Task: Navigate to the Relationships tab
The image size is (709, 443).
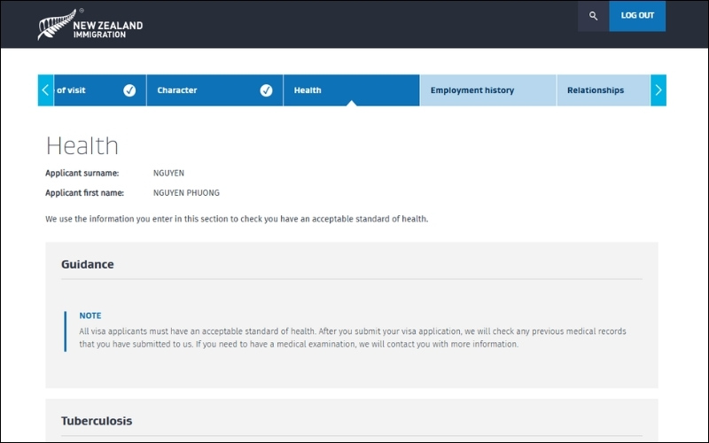Action: pos(595,90)
